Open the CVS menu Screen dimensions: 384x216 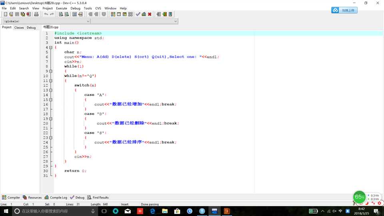98,8
